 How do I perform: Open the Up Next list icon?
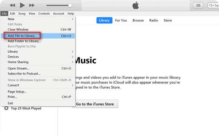198,5
